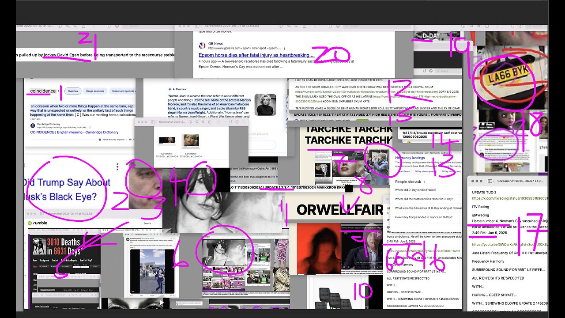Open the youtu.be link in right note window
565x318 pixels.
click(x=511, y=244)
